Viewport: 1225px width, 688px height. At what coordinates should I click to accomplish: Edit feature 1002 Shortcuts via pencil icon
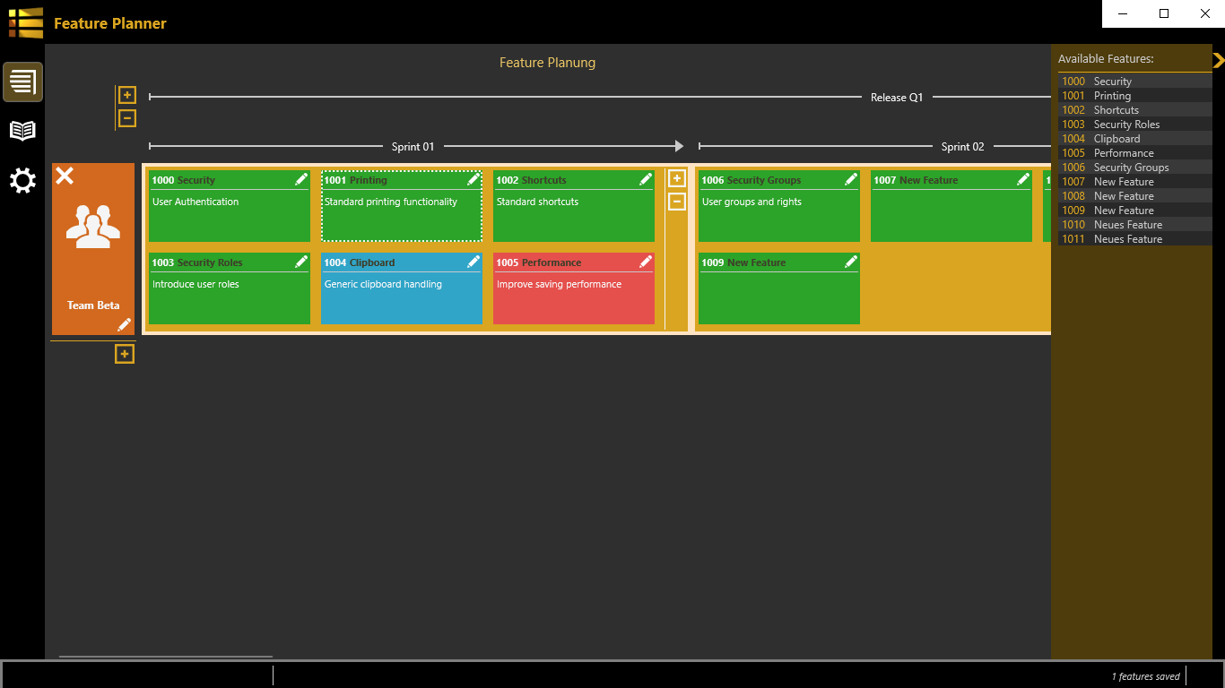tap(646, 179)
